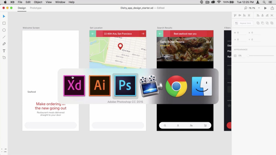Click the search icon in Search Results nav bar
Viewport: 276px width, 155px height.
tap(165, 126)
